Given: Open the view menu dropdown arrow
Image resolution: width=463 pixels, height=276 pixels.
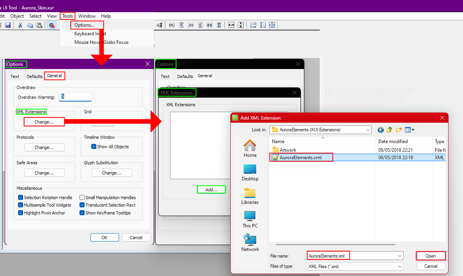Looking at the screenshot, I should click(x=413, y=130).
